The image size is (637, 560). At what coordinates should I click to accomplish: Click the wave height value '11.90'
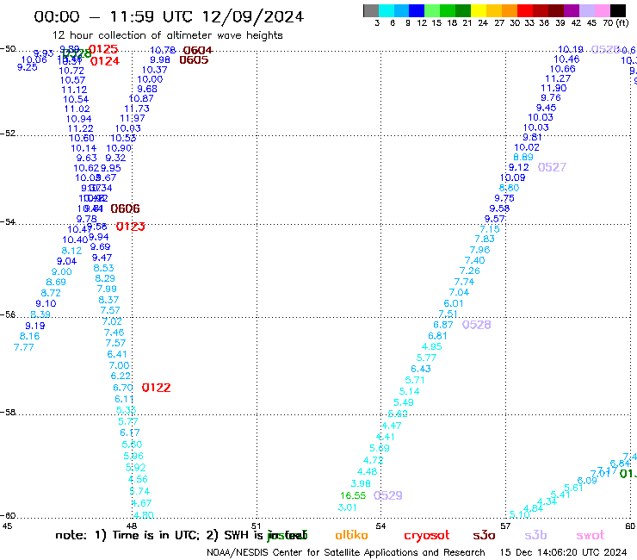[554, 88]
